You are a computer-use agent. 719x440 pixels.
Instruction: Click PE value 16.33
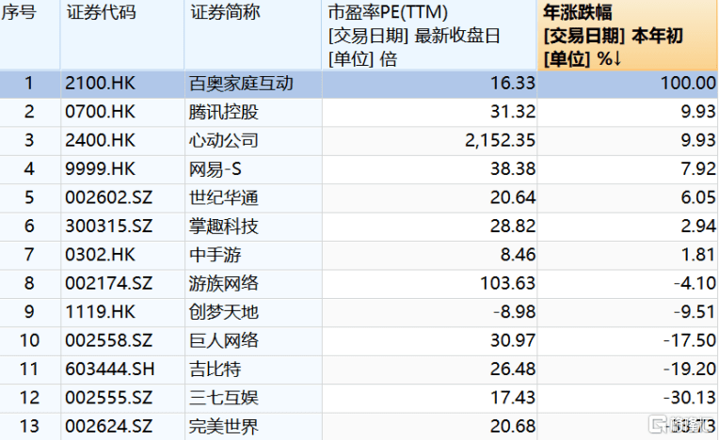tap(513, 84)
